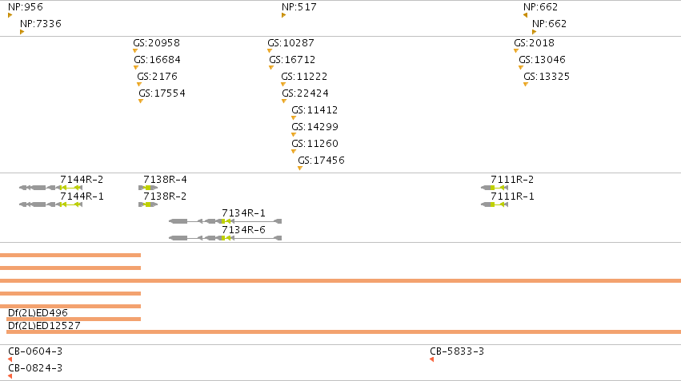Viewport: 681px width, 381px height.
Task: Click the NP:956 insertion triangle marker
Action: click(10, 15)
